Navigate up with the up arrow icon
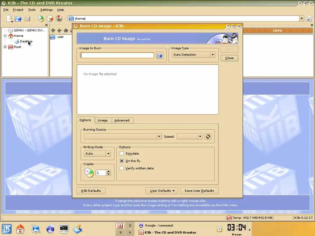315x236 pixels. pos(53,30)
